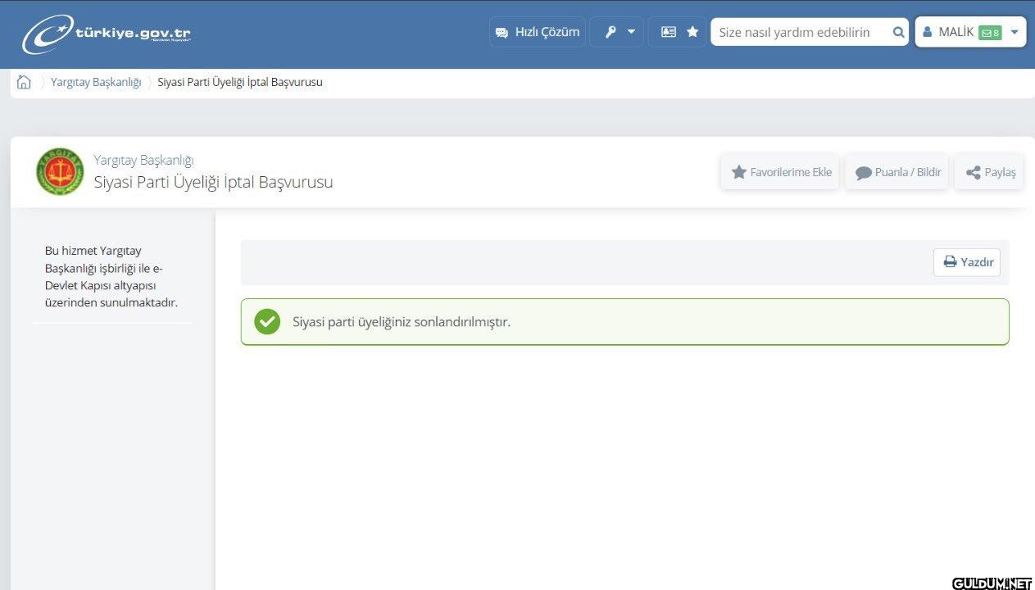Go home via the breadcrumb house icon
This screenshot has height=590, width=1035.
click(24, 82)
